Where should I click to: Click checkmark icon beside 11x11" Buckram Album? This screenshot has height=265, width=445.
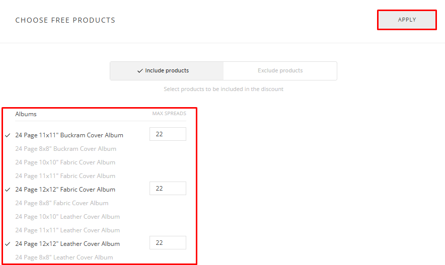coord(8,135)
